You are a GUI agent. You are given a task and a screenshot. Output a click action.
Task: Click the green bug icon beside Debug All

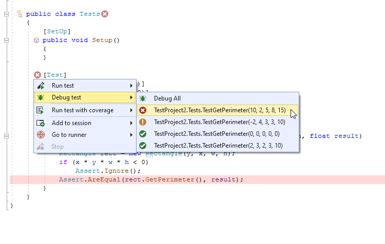tap(143, 98)
